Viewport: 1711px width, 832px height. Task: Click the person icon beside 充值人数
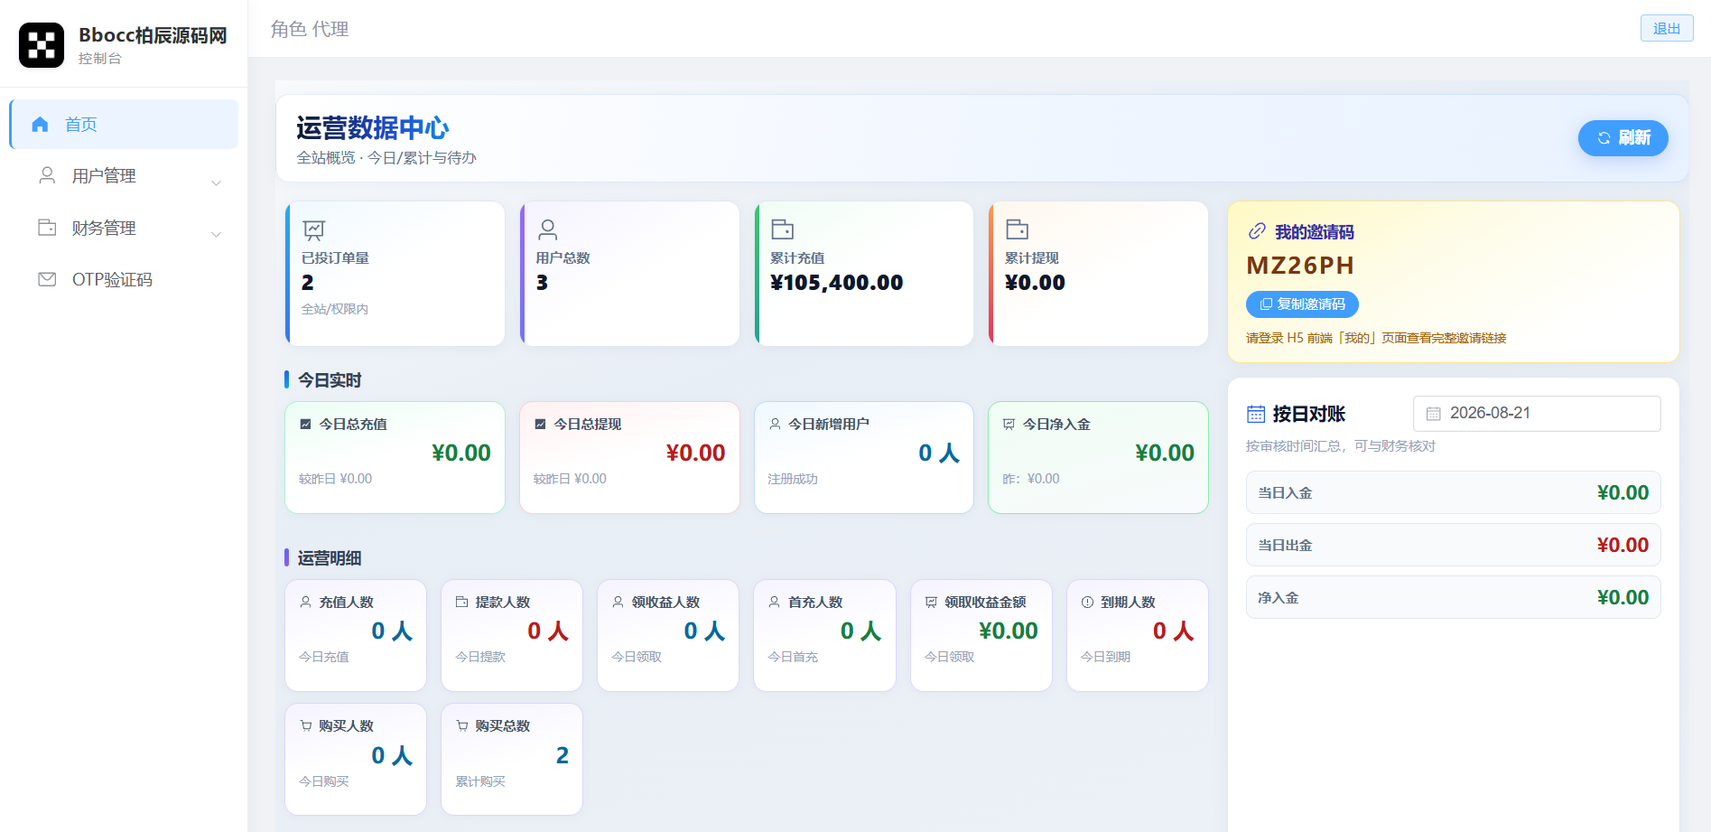[x=305, y=602]
